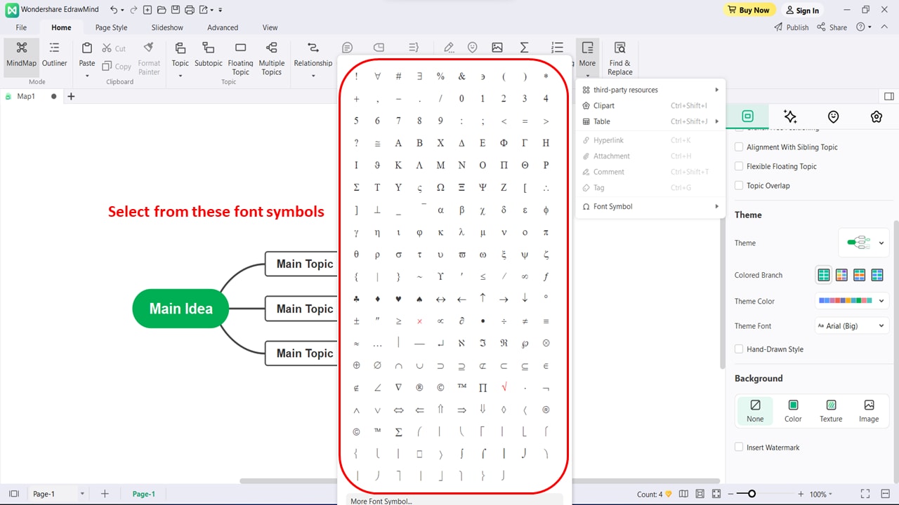Open third-party resources submenu

click(x=650, y=90)
